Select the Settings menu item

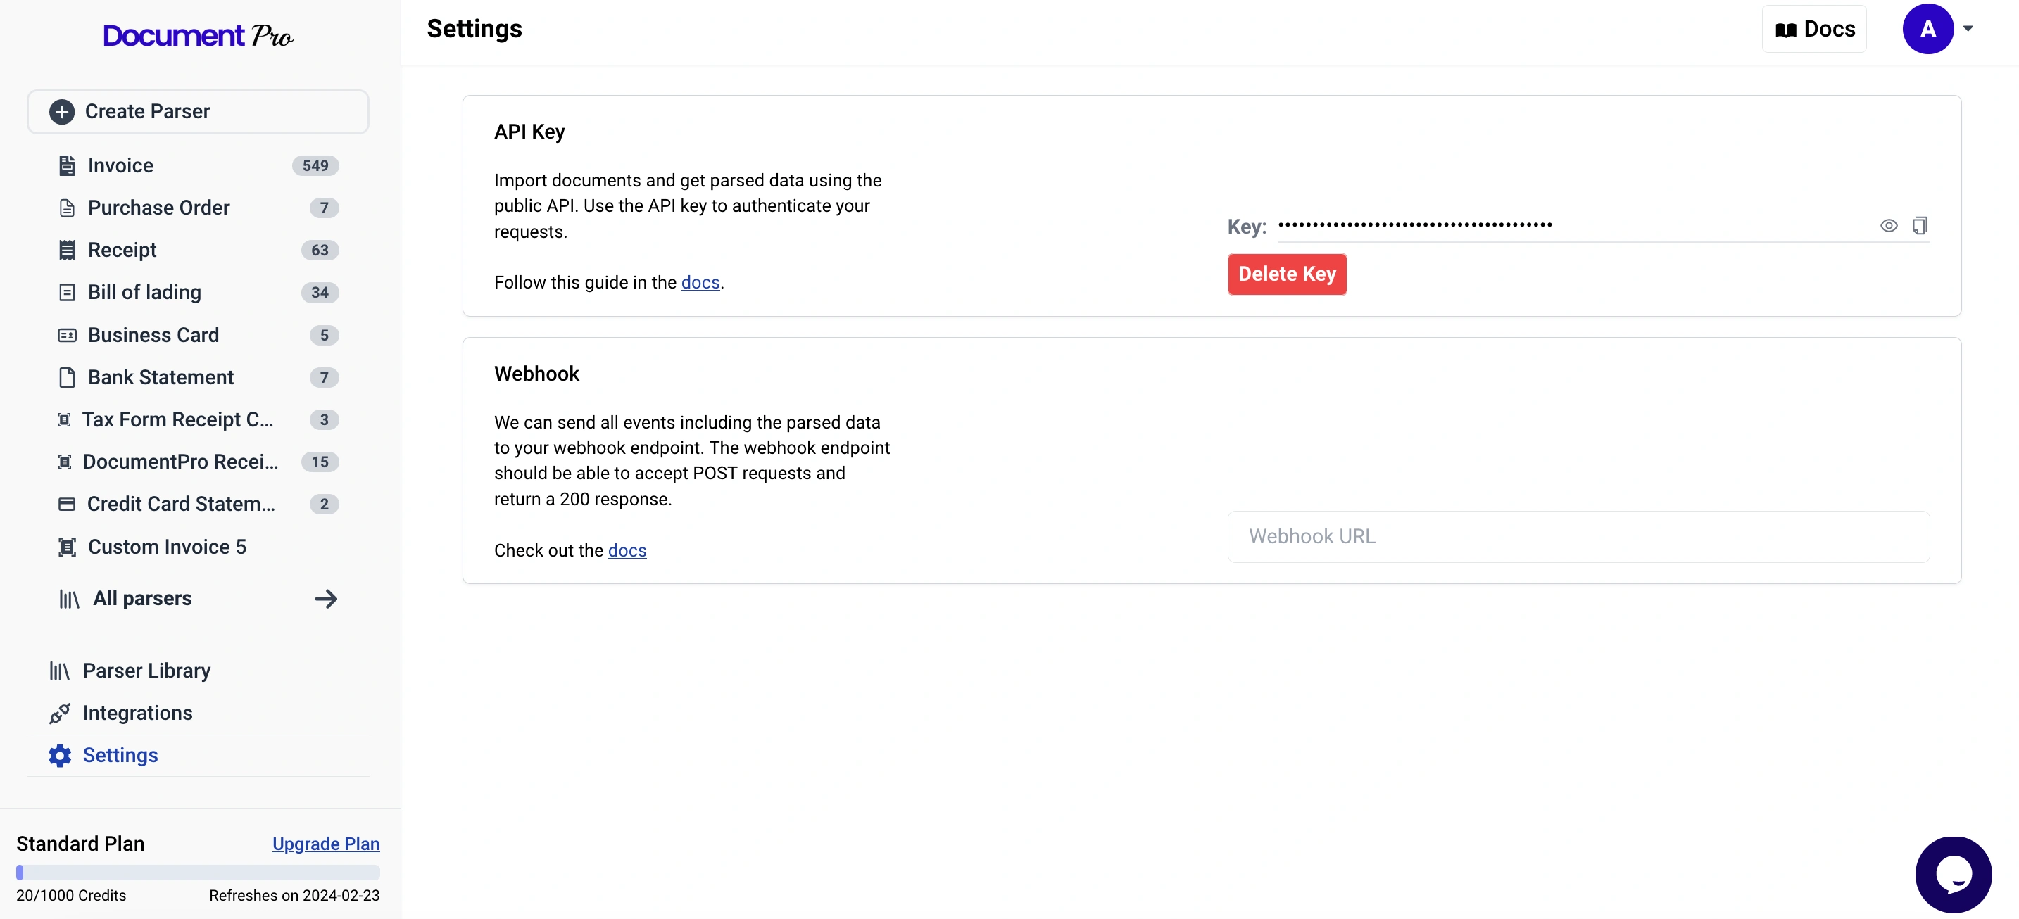point(120,754)
